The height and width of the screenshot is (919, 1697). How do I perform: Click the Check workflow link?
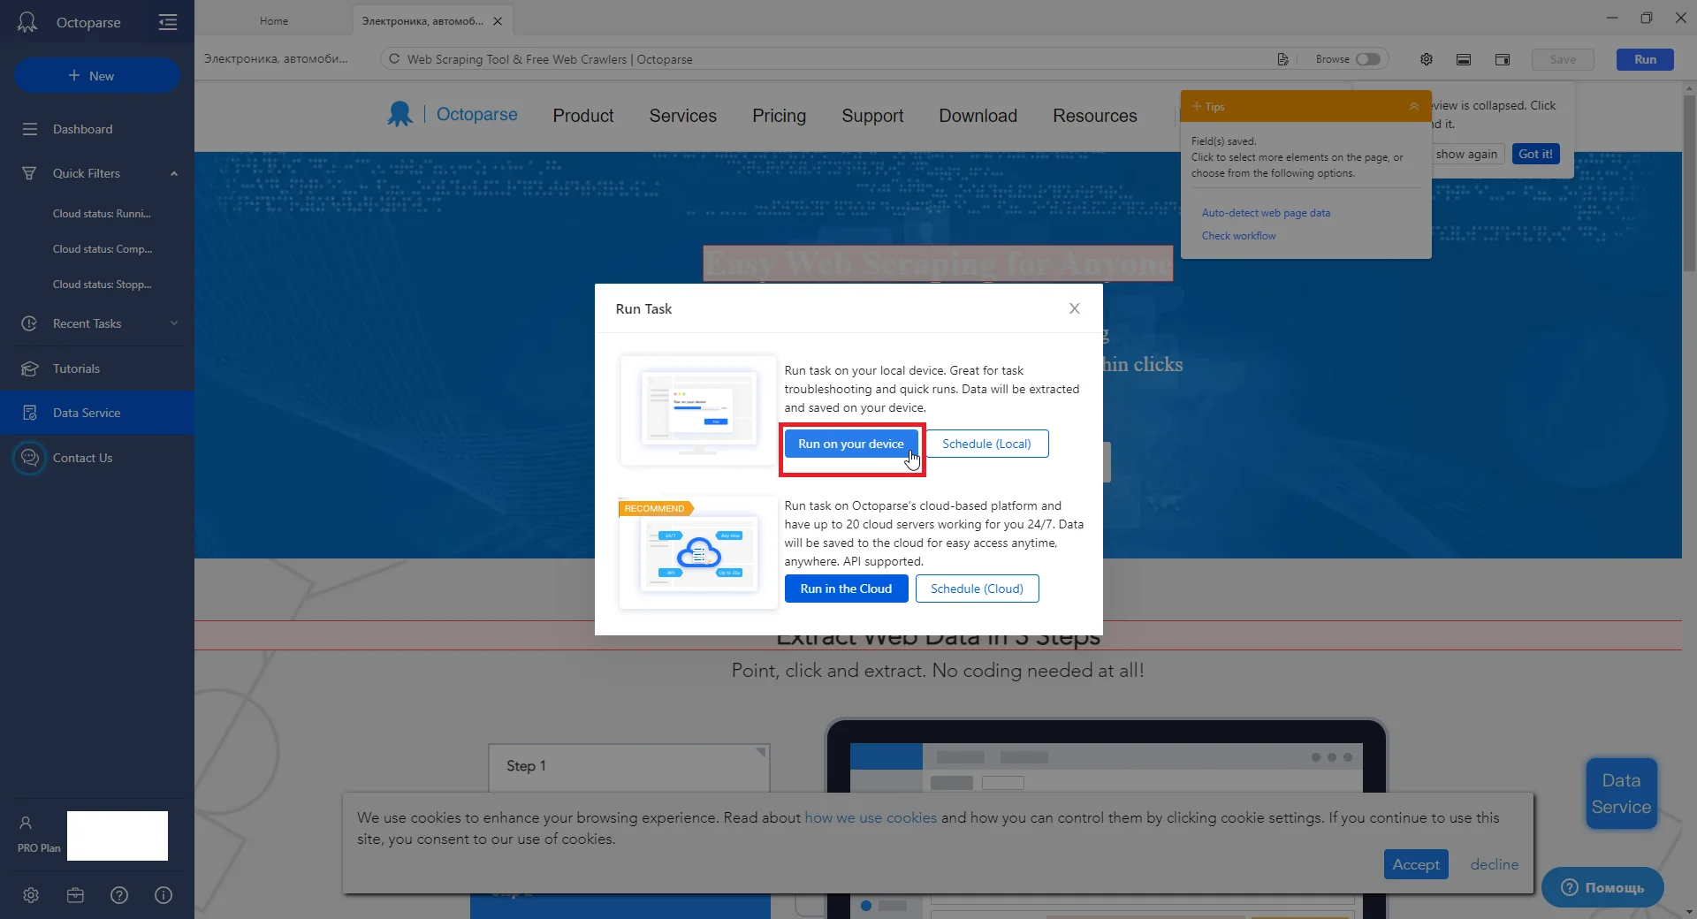coord(1238,236)
